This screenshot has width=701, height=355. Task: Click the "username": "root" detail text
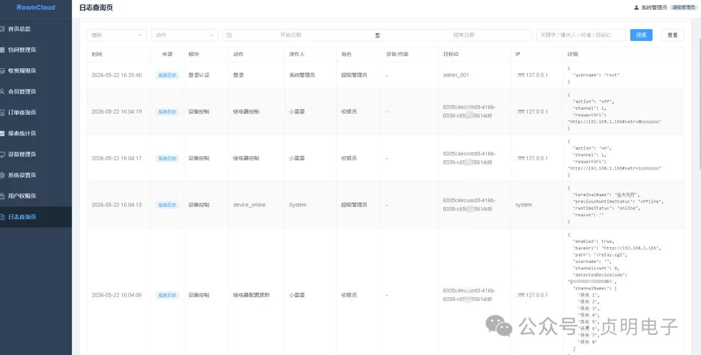[x=596, y=75]
